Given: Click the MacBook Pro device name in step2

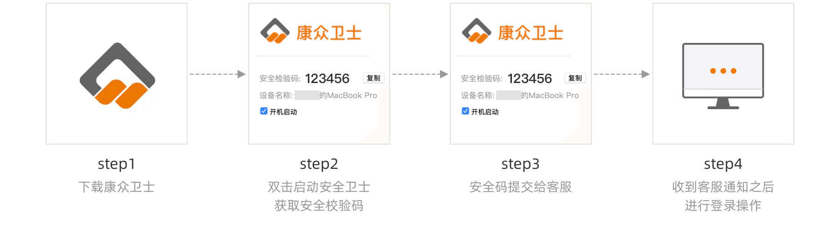Looking at the screenshot, I should point(352,95).
